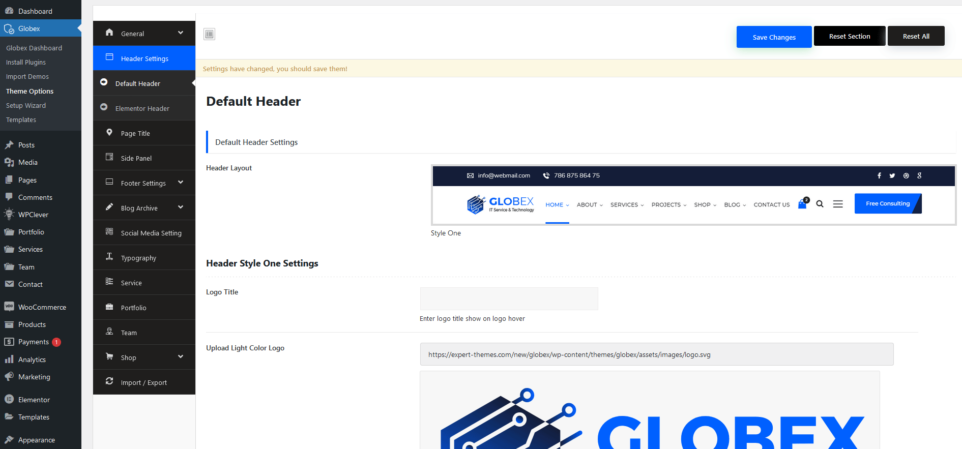Click the Twitter icon in header preview

click(892, 175)
